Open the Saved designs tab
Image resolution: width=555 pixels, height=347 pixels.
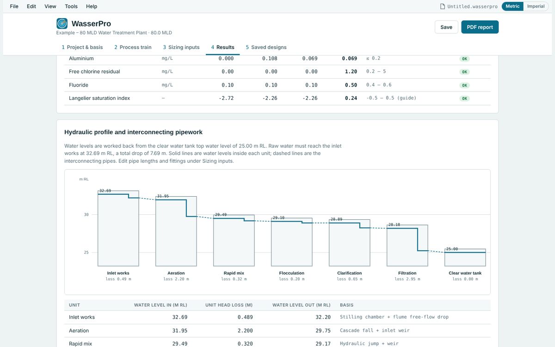[x=266, y=47]
